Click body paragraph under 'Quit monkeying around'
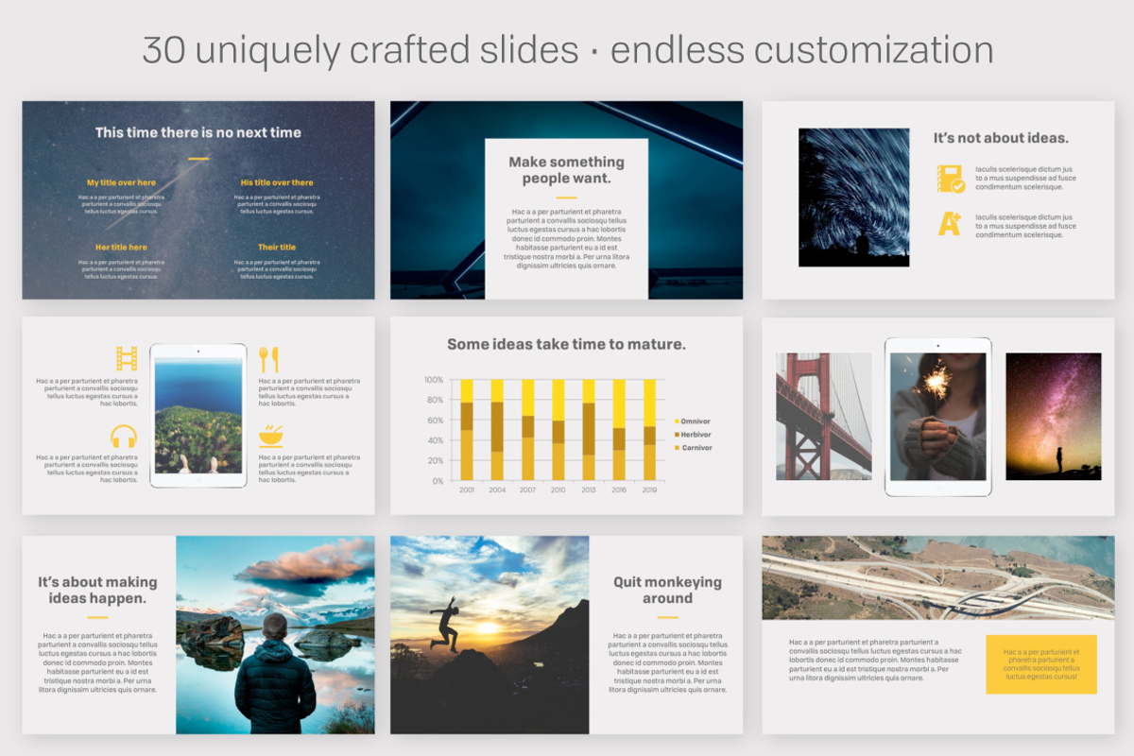This screenshot has width=1134, height=756. (668, 662)
